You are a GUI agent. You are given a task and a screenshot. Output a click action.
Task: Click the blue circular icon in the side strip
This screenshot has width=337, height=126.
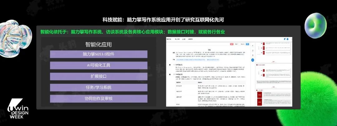coord(252,60)
